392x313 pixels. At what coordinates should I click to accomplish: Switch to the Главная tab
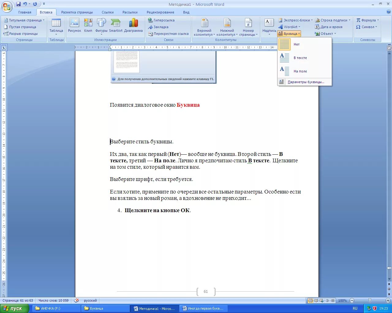[x=25, y=12]
